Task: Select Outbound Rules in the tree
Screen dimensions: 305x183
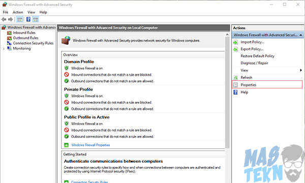Action: [25, 38]
